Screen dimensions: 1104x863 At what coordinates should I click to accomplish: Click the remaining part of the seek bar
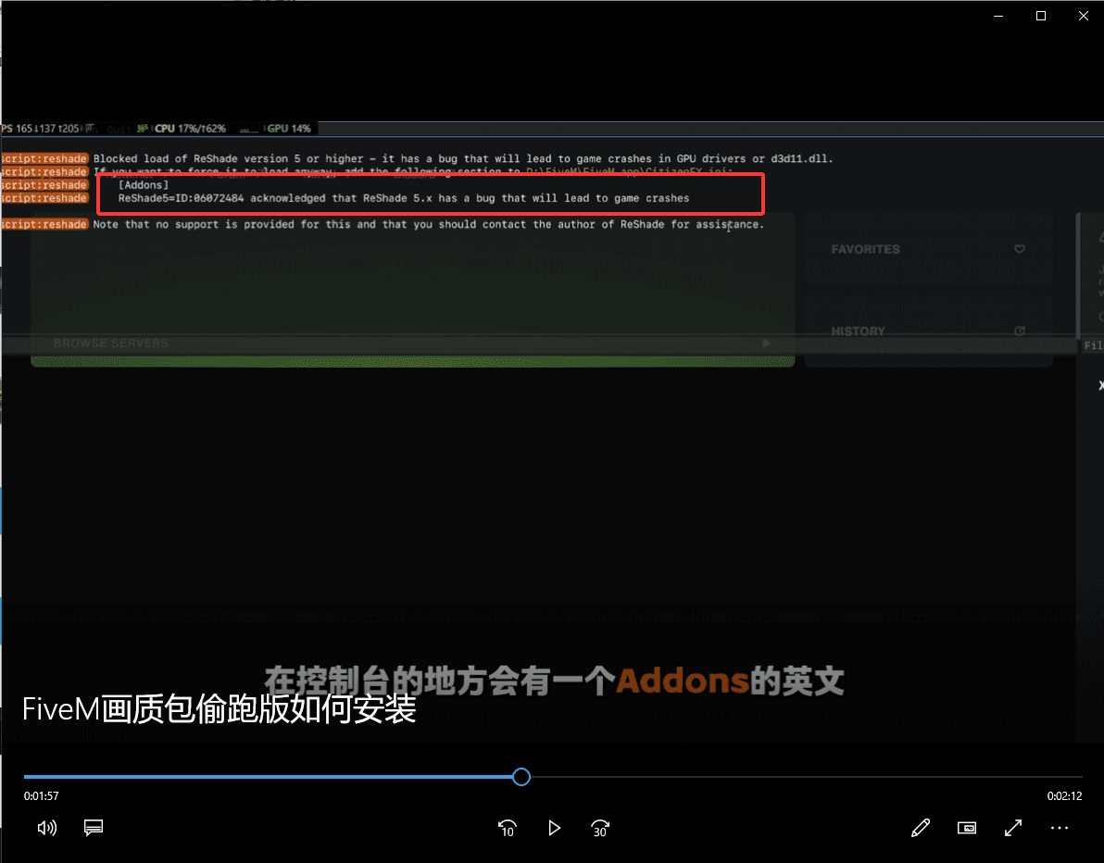coord(806,776)
